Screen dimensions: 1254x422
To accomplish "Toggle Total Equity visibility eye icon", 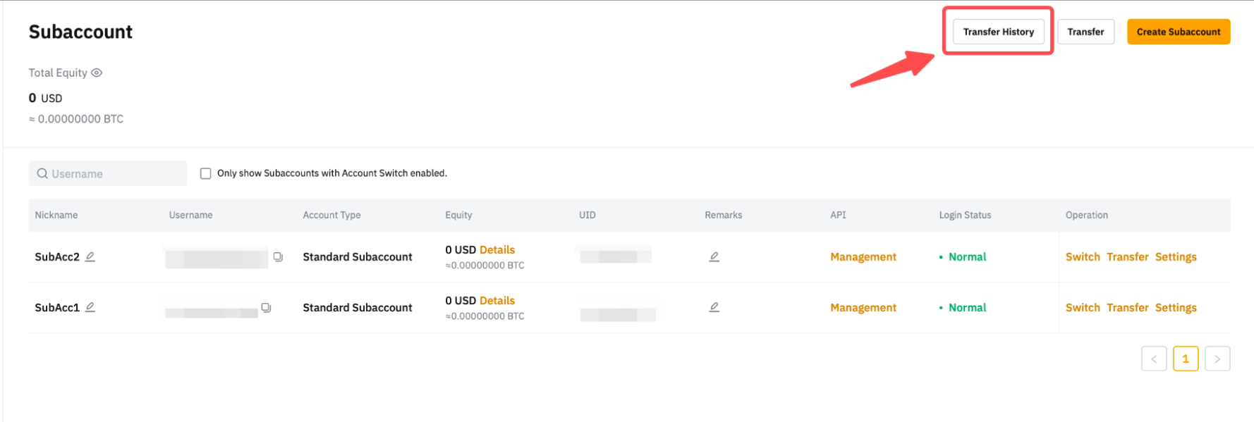I will [x=97, y=73].
